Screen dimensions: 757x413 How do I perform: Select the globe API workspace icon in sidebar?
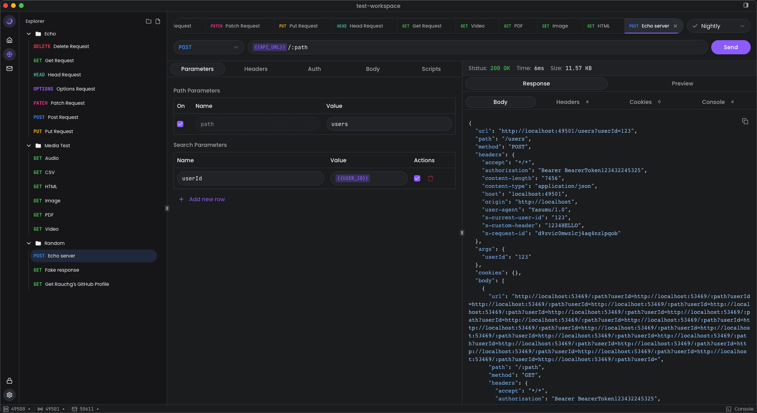coord(9,54)
